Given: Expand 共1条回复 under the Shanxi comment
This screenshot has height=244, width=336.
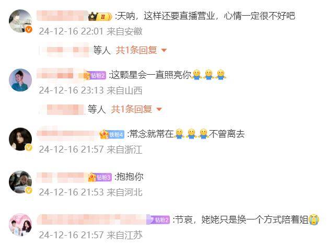Looking at the screenshot, I should coord(132,109).
